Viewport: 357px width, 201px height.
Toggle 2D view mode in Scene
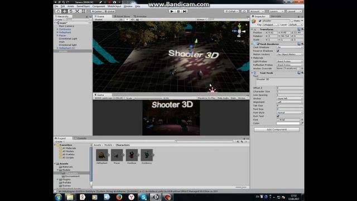(x=121, y=20)
